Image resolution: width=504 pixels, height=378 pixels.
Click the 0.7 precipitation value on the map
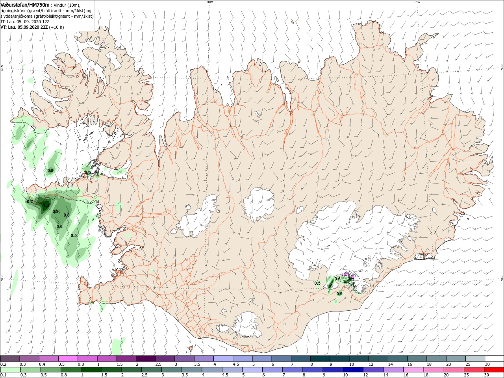[30, 202]
